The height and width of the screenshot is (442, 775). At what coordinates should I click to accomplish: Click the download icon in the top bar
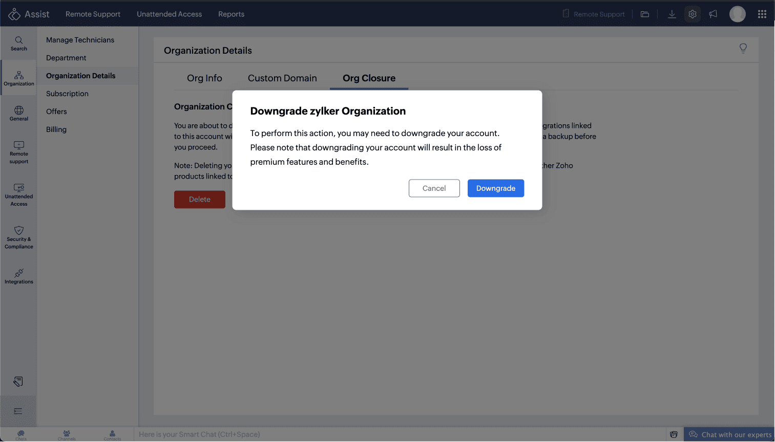(672, 14)
